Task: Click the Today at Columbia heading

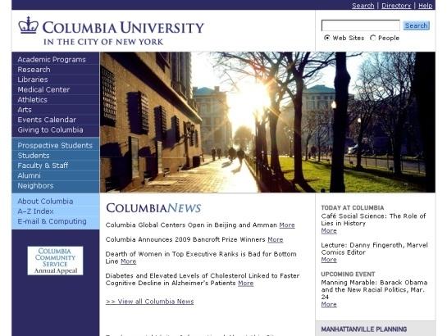Action: 353,207
